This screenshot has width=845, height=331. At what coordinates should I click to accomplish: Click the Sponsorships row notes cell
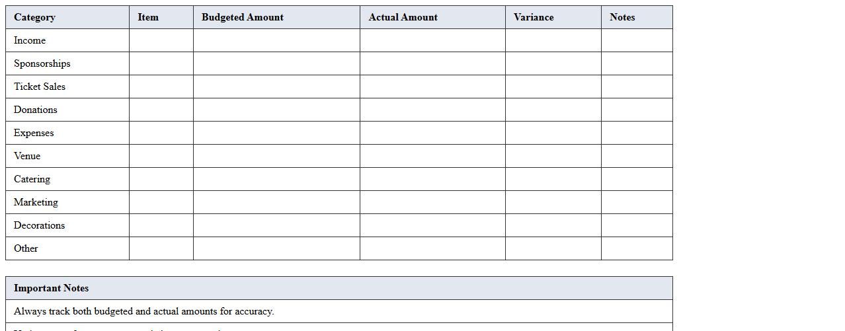pyautogui.click(x=637, y=63)
